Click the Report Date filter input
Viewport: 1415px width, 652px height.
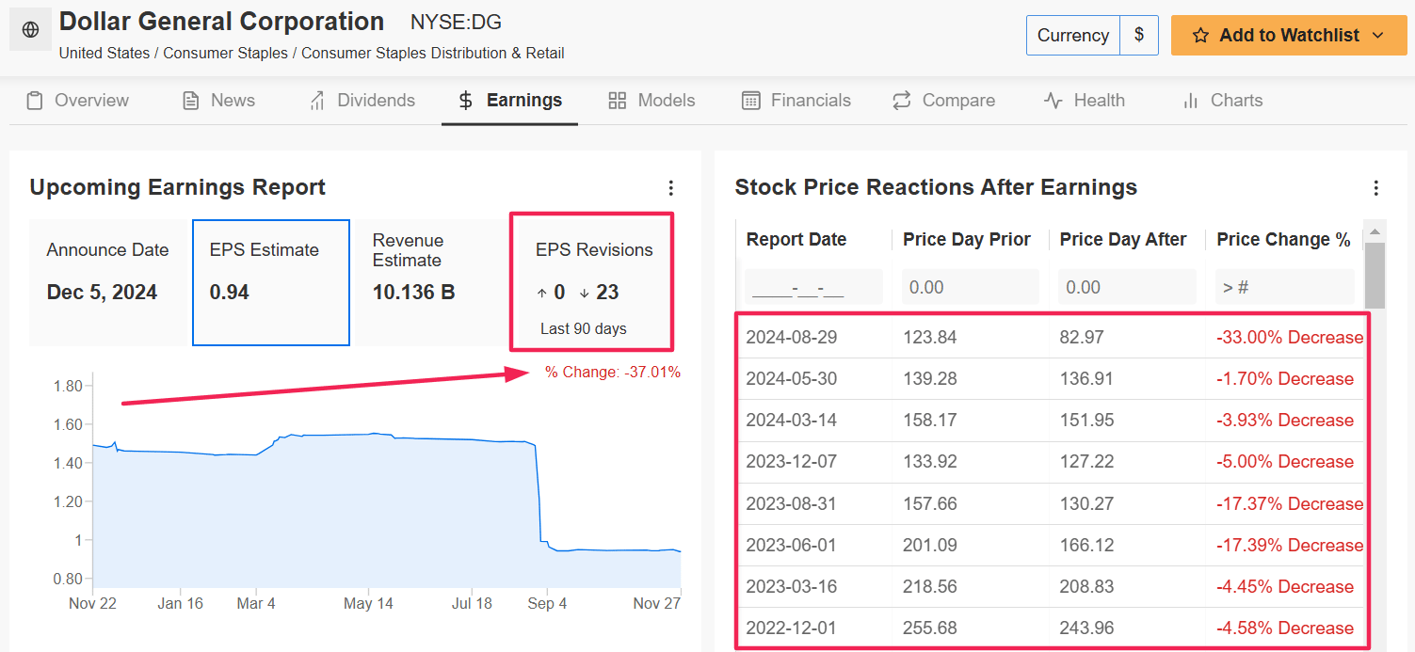[x=813, y=287]
